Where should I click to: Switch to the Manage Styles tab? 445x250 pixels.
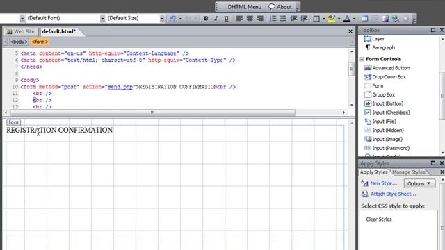[x=408, y=172]
